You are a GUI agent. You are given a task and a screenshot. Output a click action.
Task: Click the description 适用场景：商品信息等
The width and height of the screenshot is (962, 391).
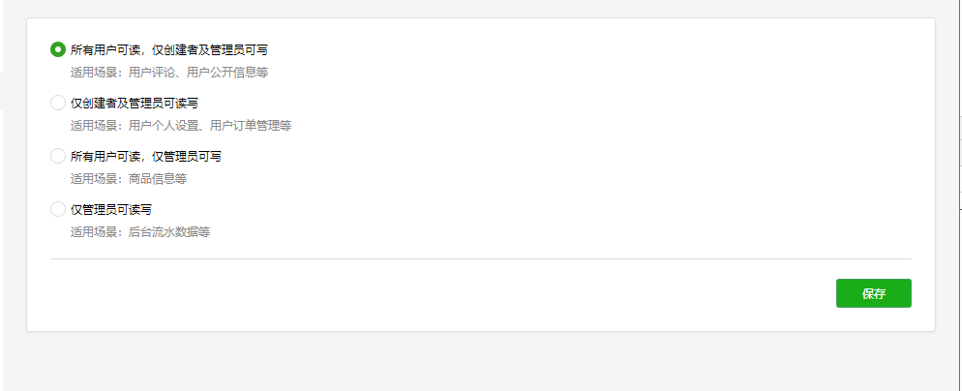tap(128, 178)
